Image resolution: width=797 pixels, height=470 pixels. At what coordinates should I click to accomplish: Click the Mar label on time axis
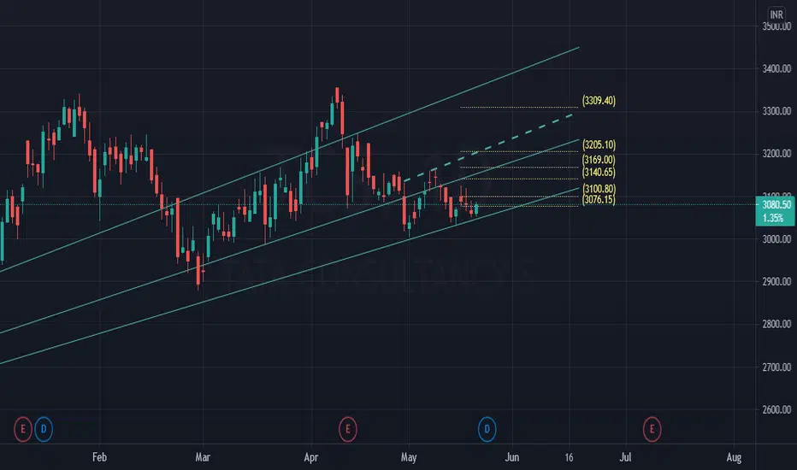click(203, 457)
